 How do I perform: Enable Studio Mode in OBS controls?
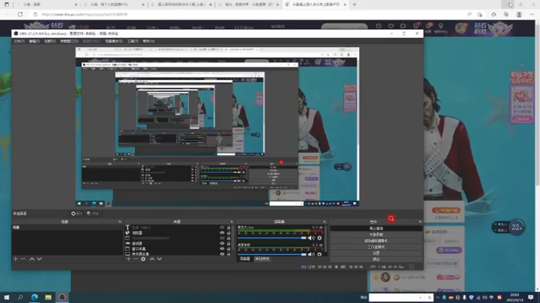376,247
